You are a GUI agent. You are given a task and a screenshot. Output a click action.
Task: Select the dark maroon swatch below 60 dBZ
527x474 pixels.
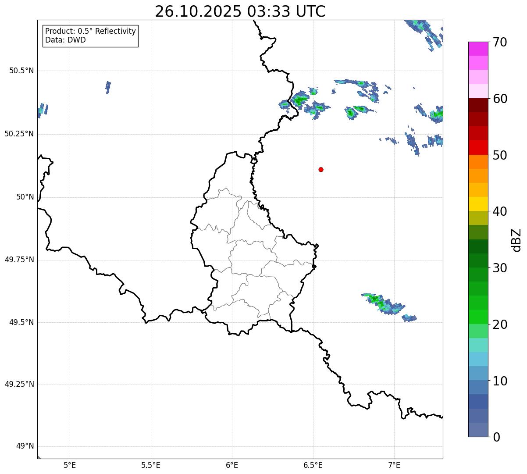pyautogui.click(x=478, y=105)
